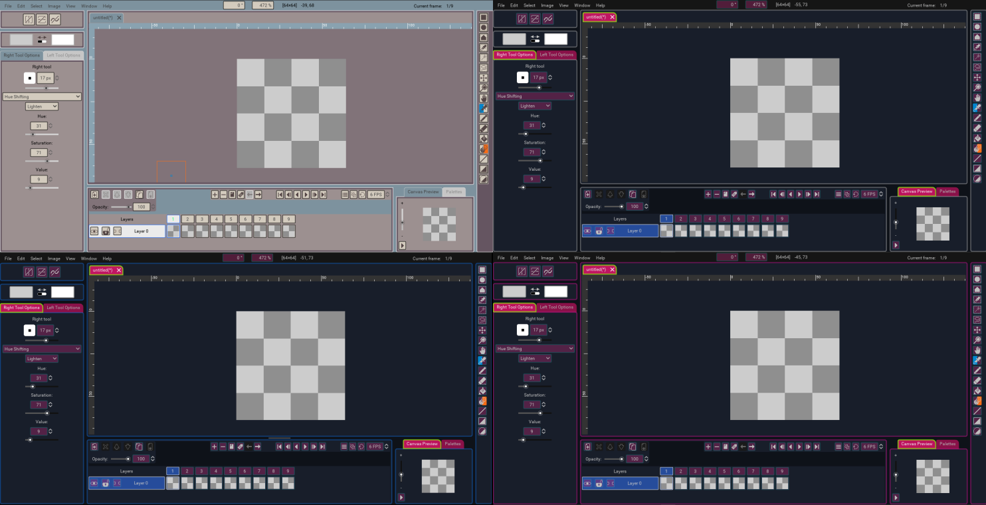Select the Color Picker tool
Image resolution: width=986 pixels, height=505 pixels.
coord(484,107)
